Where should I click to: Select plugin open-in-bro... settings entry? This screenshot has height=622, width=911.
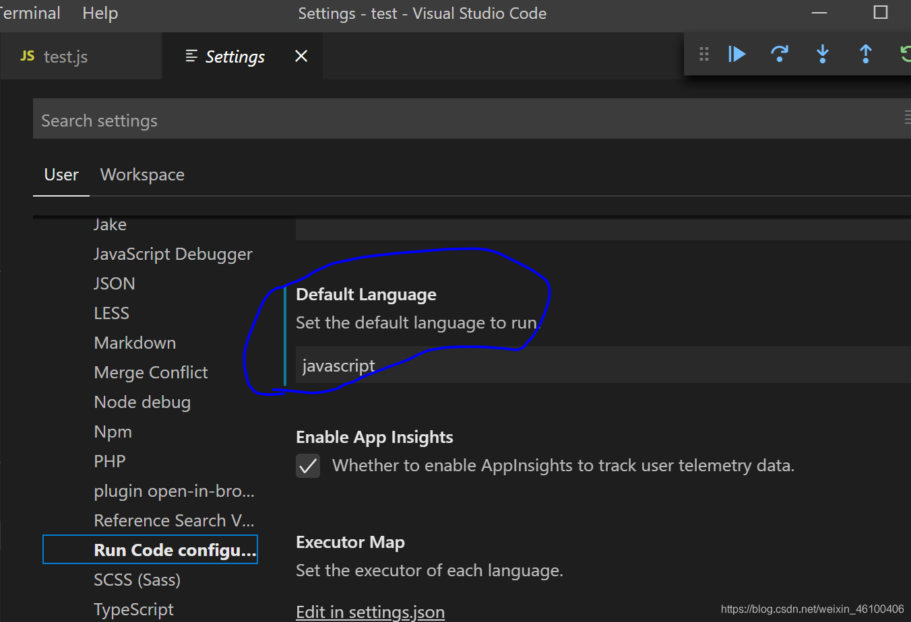[175, 491]
